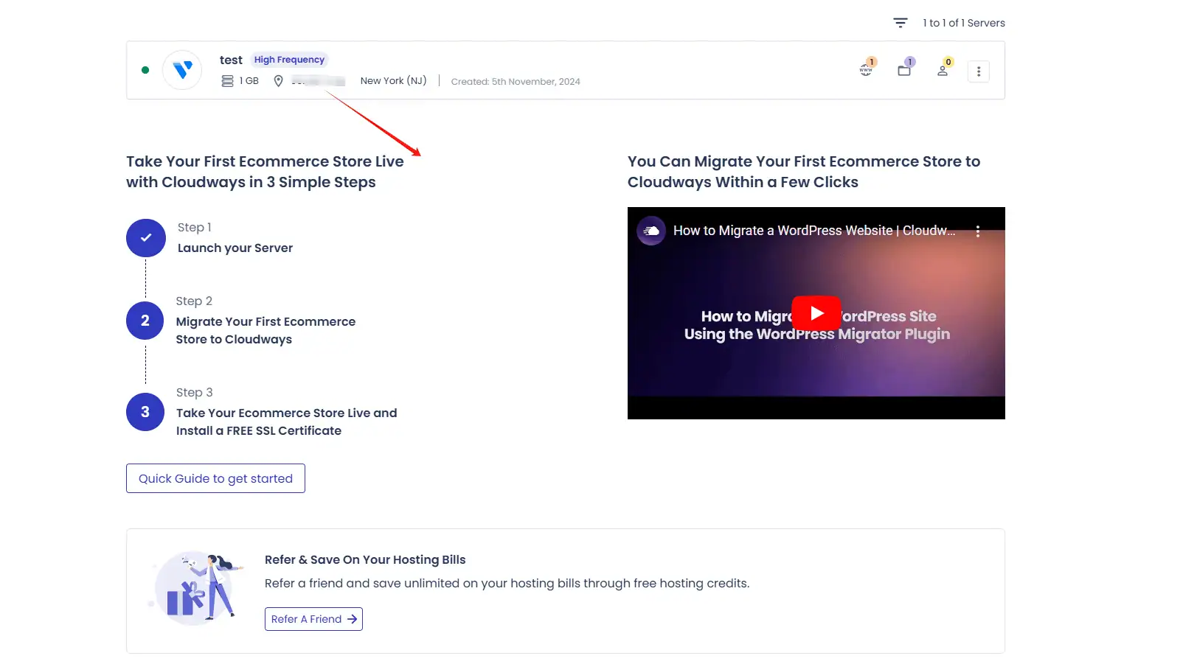Open the projects folder icon on test server
The width and height of the screenshot is (1183, 664).
[x=905, y=69]
